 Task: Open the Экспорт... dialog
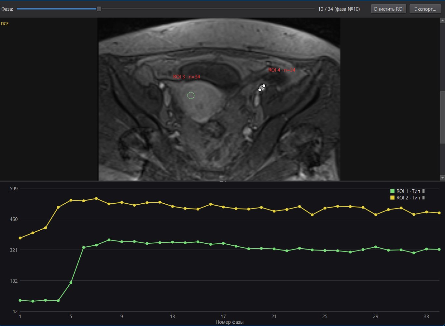(425, 9)
